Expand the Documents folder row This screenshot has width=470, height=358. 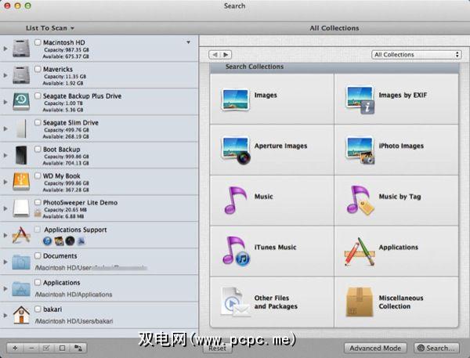point(5,262)
